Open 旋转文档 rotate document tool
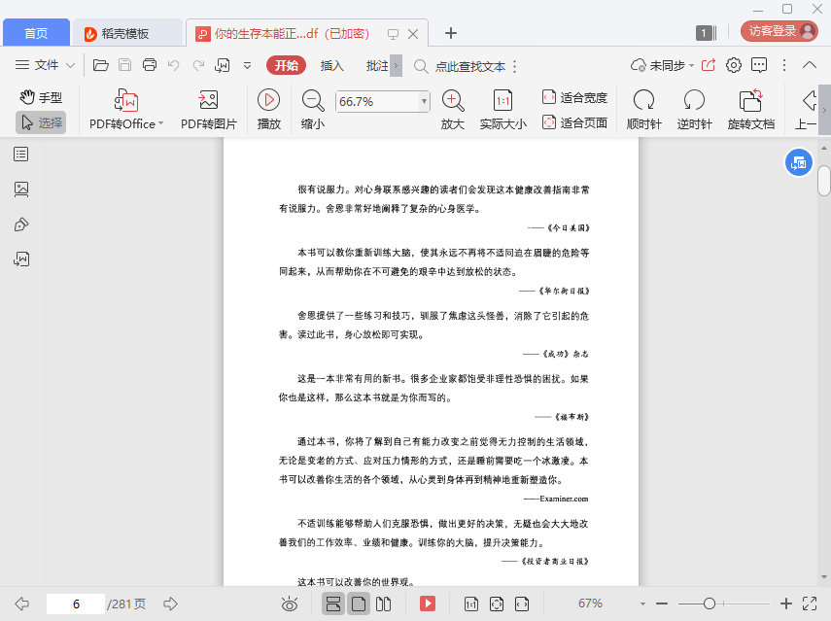The width and height of the screenshot is (831, 621). coord(751,110)
